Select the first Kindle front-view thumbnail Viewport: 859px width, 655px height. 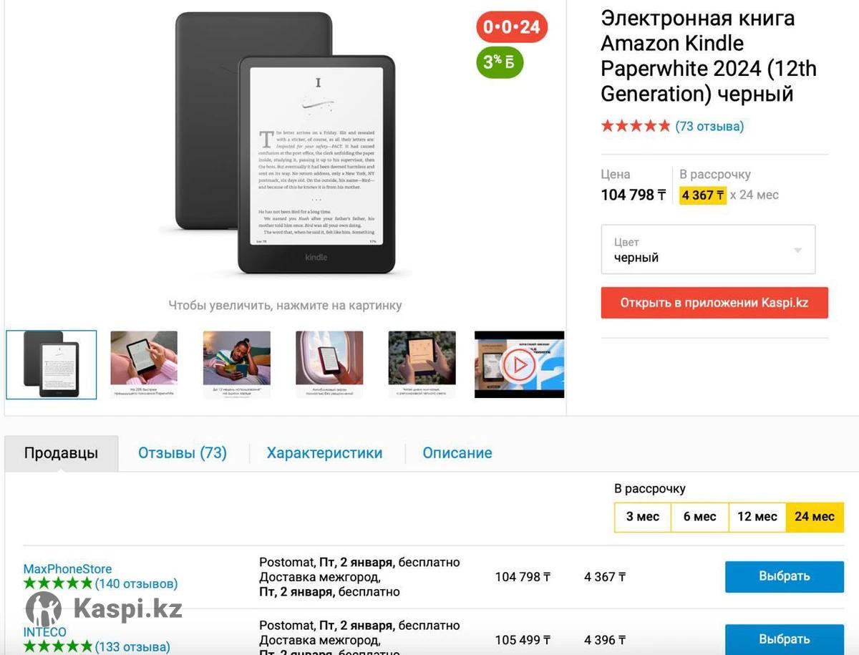point(52,364)
